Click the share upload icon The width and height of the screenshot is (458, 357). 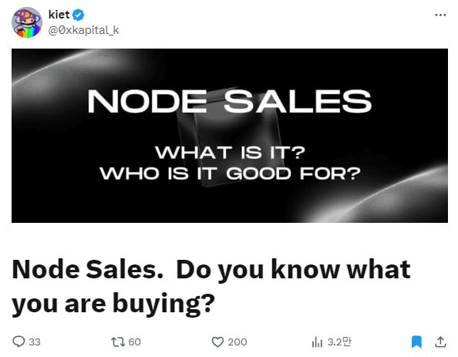point(440,342)
